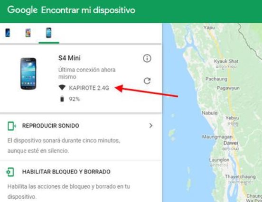Click Dawei city label on the map

[x=231, y=143]
